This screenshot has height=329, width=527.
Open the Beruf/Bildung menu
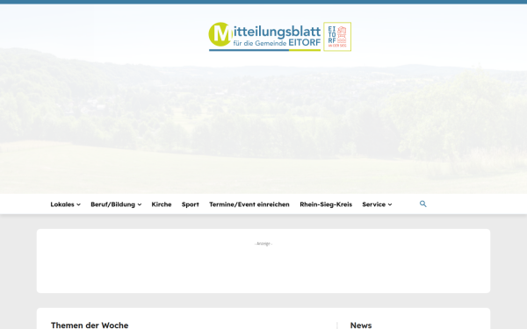tap(112, 204)
